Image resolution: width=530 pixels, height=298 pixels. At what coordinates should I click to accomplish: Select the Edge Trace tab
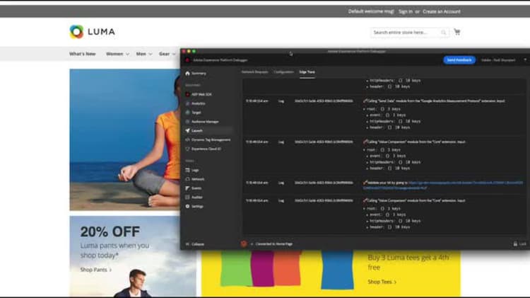pos(307,71)
